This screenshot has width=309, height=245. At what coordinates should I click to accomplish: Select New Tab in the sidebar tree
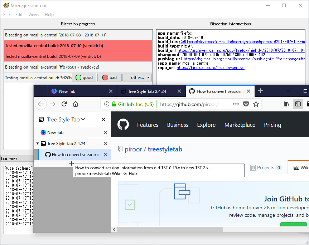pos(72,132)
